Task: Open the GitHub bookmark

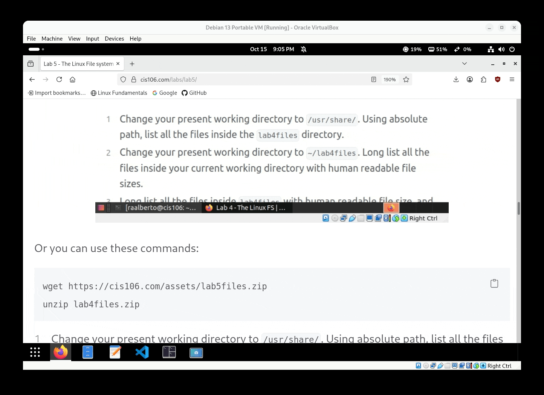Action: point(194,93)
